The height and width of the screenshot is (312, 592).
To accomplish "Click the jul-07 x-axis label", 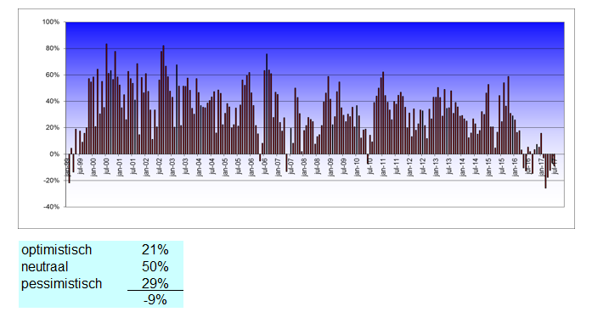I will tap(290, 166).
